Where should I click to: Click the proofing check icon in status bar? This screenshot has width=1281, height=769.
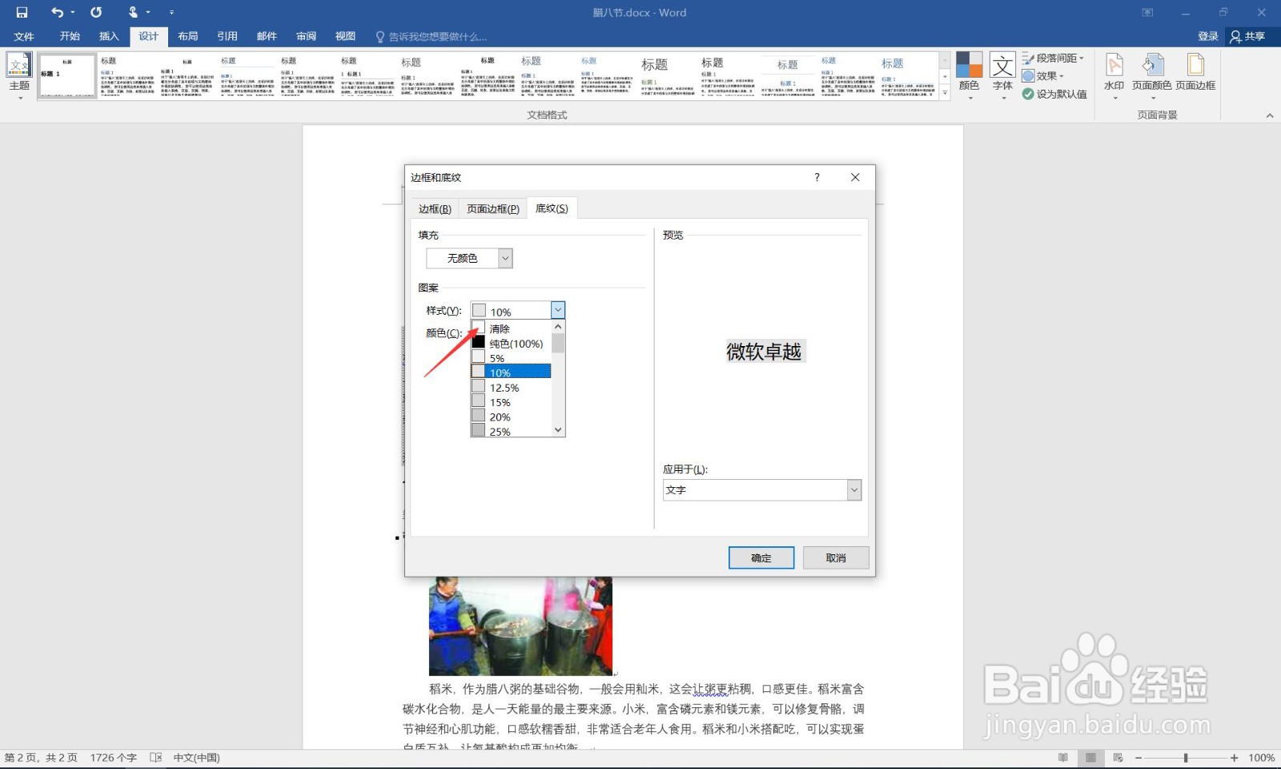click(x=156, y=757)
